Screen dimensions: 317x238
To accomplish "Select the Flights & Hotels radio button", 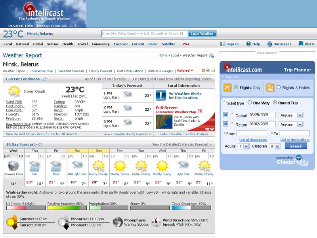I will pyautogui.click(x=279, y=87).
